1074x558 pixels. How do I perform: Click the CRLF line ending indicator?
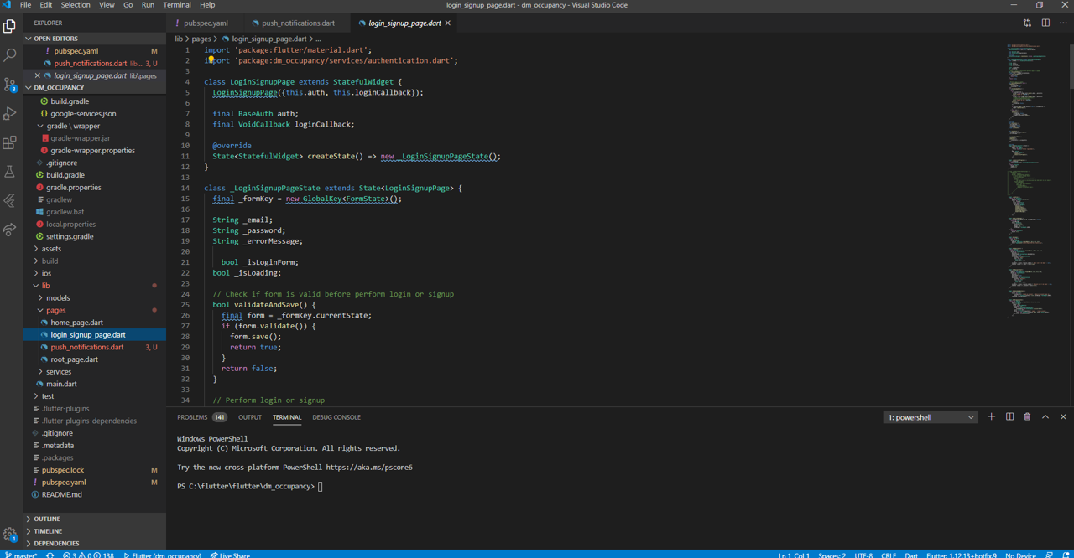click(x=889, y=555)
